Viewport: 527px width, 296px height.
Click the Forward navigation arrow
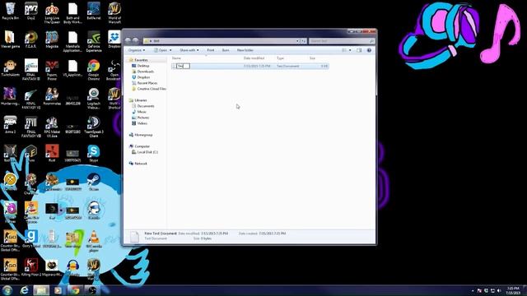point(135,40)
